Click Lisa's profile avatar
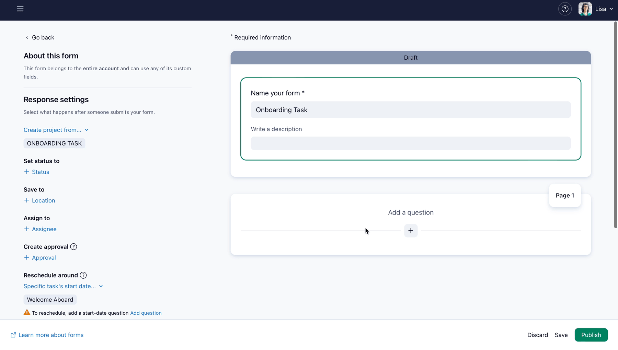 pos(585,9)
